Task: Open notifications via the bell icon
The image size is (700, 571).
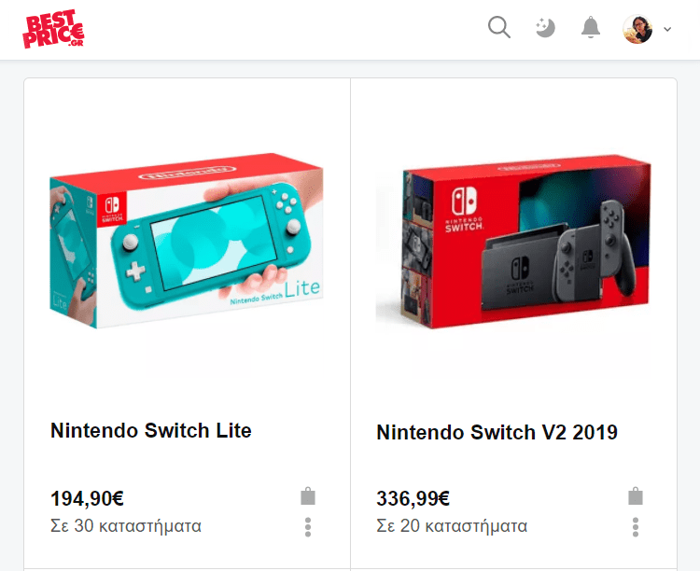Action: 591,28
